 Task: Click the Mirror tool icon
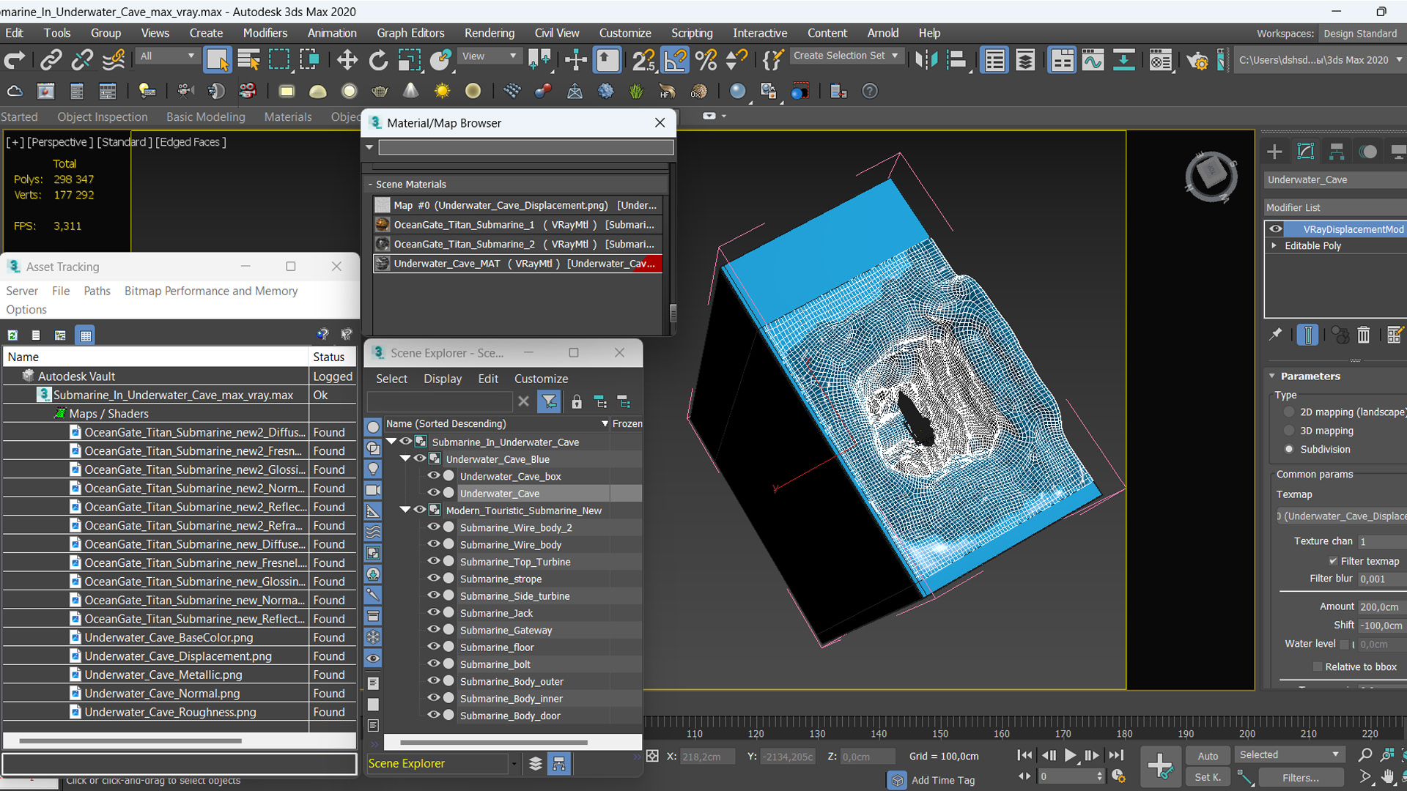(926, 60)
